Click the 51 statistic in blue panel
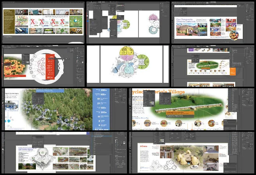Viewport: 256px width, 175px height. (99, 99)
